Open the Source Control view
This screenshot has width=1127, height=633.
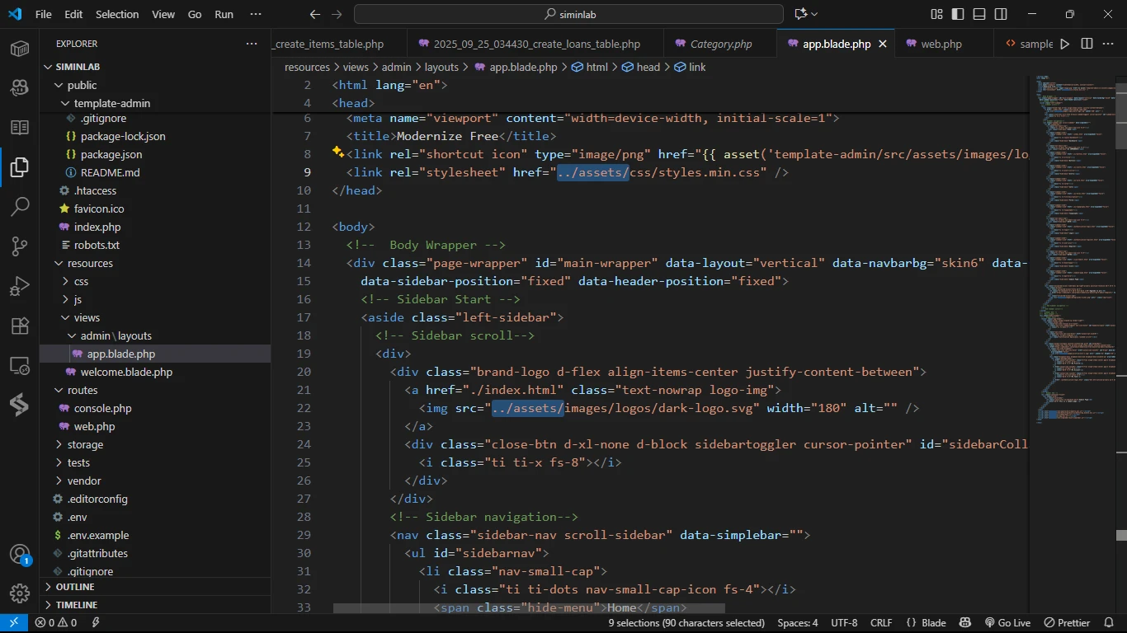(x=20, y=246)
